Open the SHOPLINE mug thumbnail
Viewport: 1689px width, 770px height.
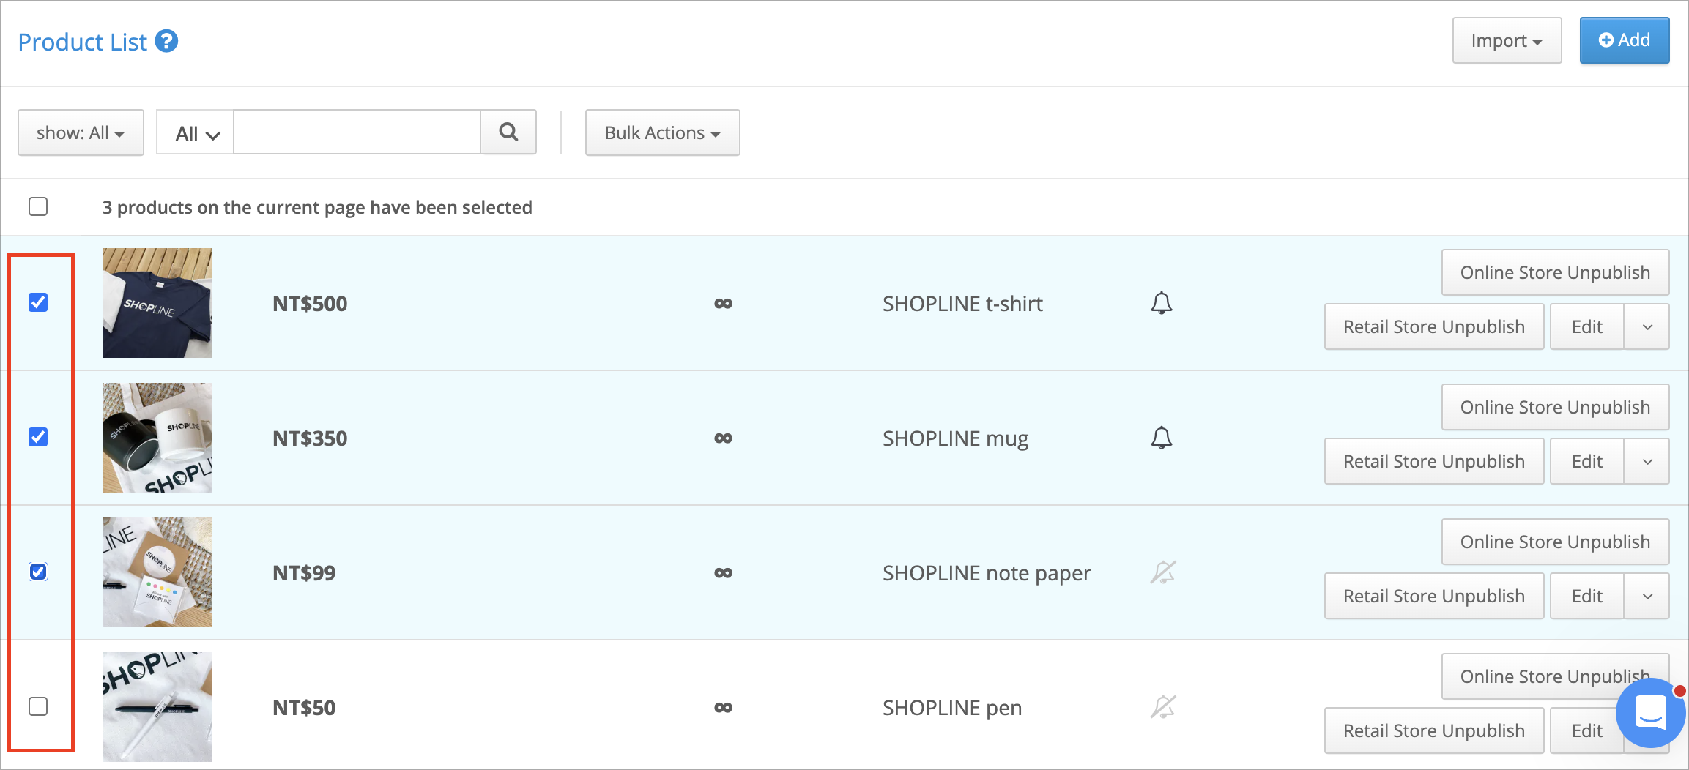157,438
